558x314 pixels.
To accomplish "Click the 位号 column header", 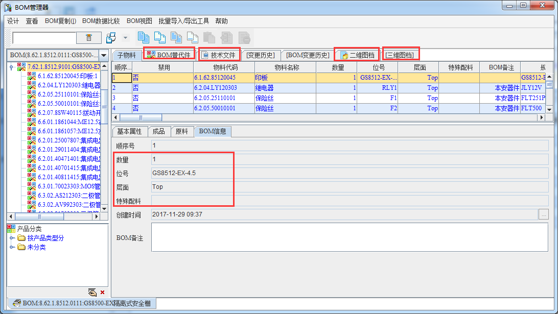I will [x=378, y=67].
